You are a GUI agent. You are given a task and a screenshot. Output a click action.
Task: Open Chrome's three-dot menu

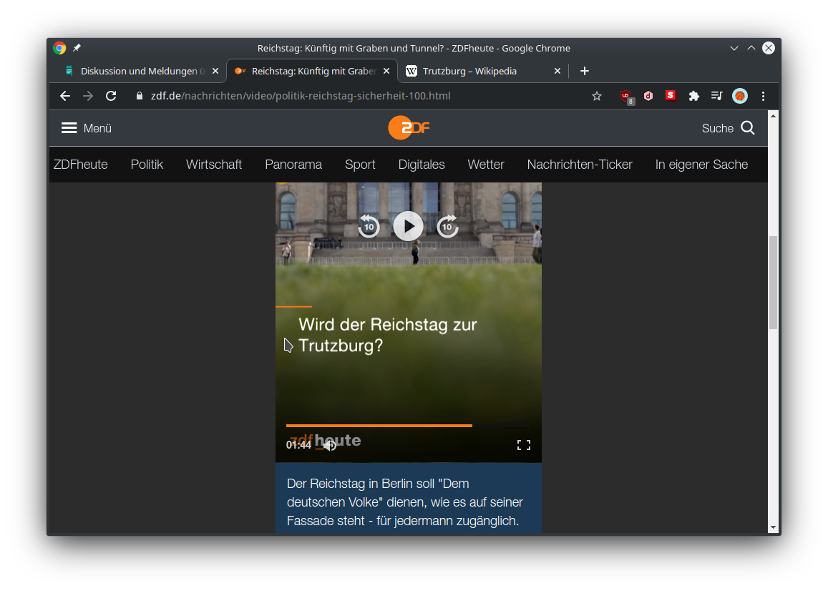click(763, 96)
